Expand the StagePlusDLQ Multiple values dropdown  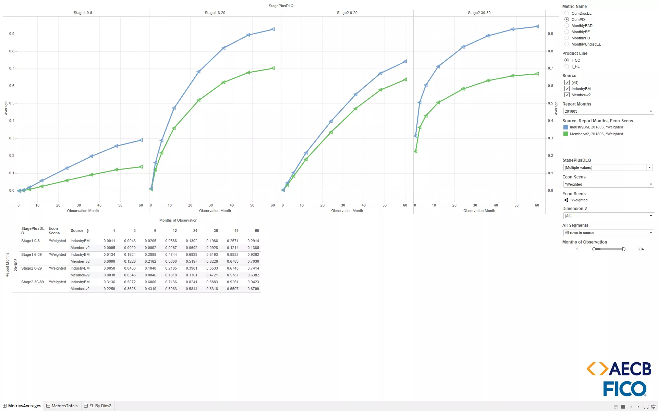pyautogui.click(x=650, y=167)
